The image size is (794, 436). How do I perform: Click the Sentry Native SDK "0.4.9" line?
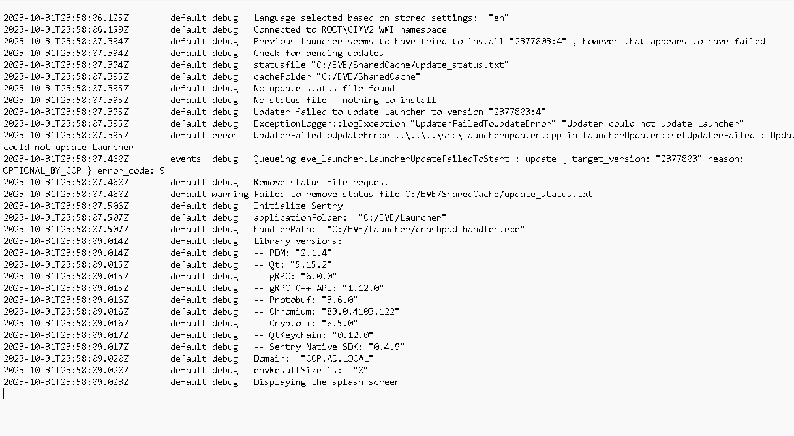[329, 347]
